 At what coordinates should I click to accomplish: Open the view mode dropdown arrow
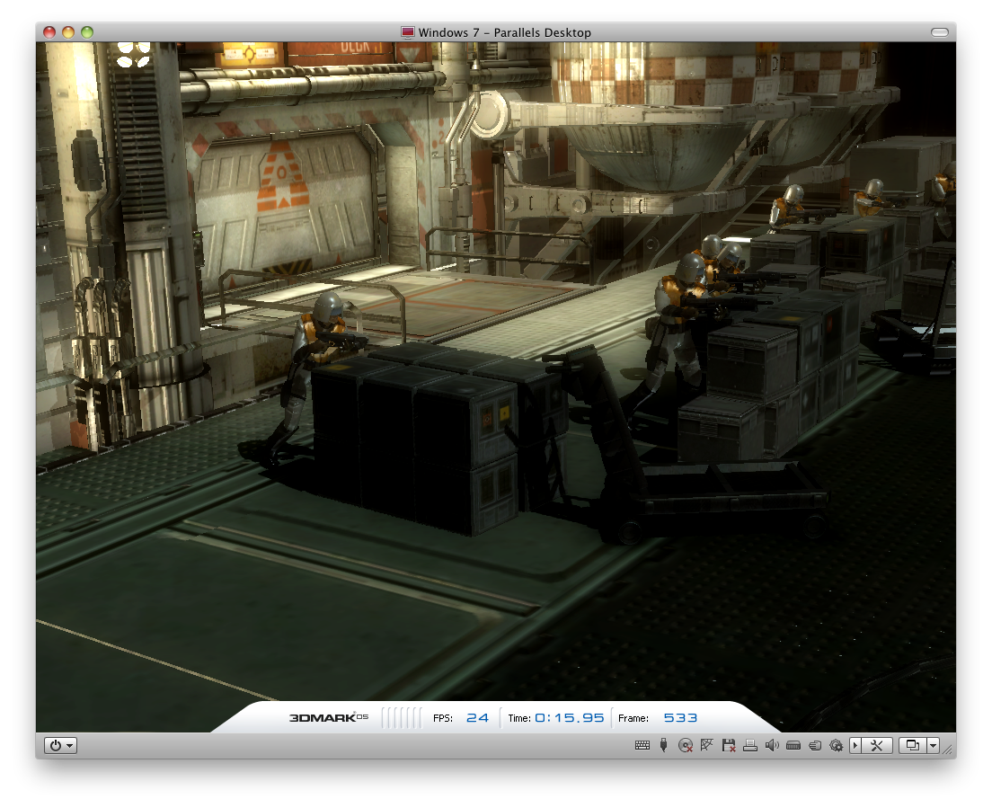934,745
